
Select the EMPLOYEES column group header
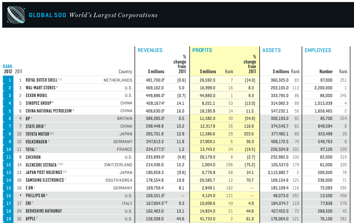point(318,50)
